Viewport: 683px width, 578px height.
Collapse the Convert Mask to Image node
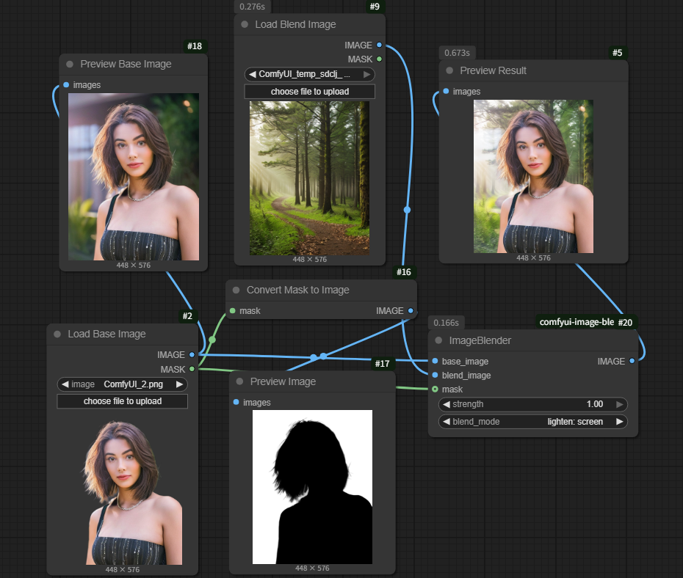236,290
